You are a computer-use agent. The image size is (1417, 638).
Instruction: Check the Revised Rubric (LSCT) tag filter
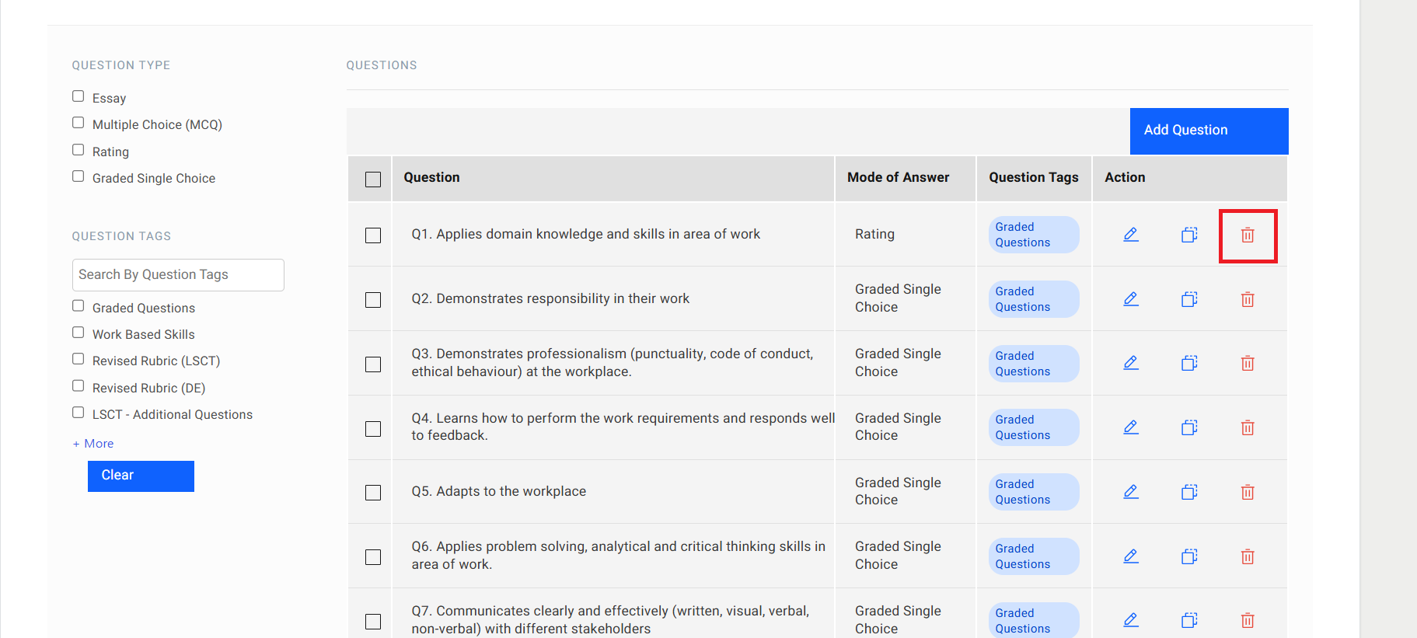[x=79, y=359]
